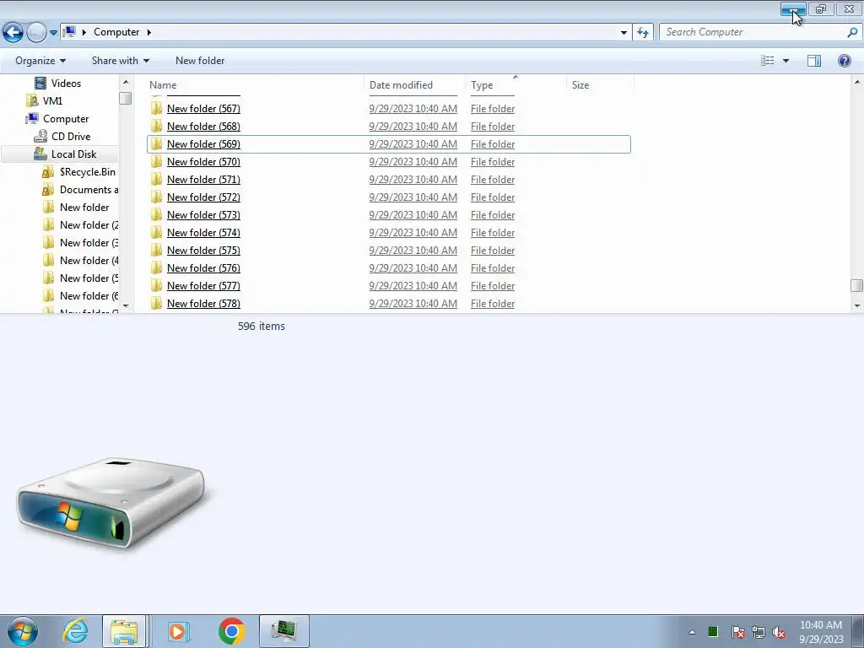The height and width of the screenshot is (648, 864).
Task: Open recent pages dropdown beside navigation arrows
Action: 53,33
